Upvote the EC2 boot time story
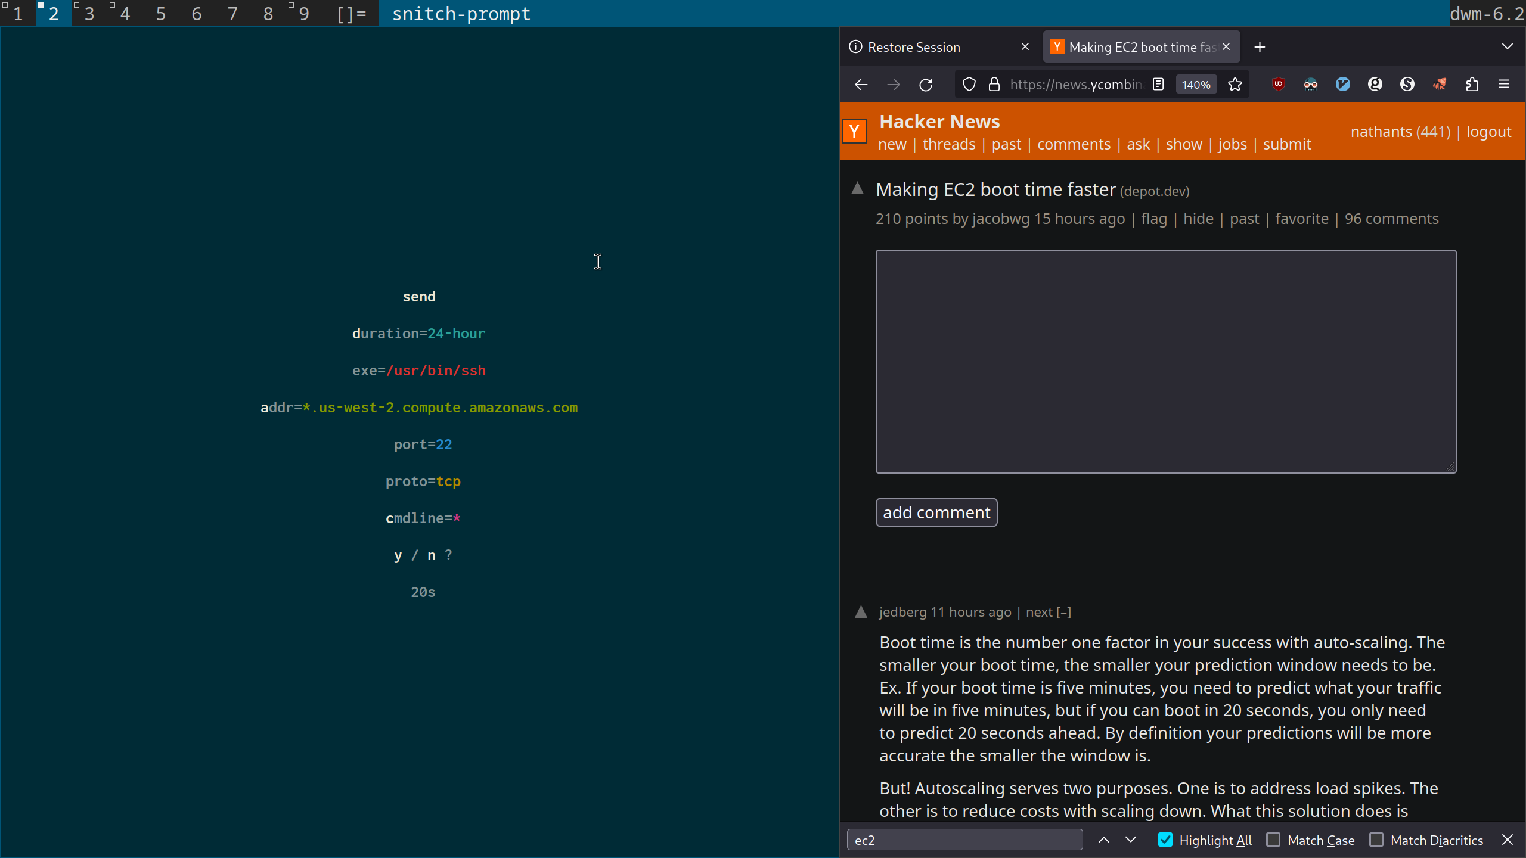Image resolution: width=1526 pixels, height=858 pixels. tap(857, 189)
